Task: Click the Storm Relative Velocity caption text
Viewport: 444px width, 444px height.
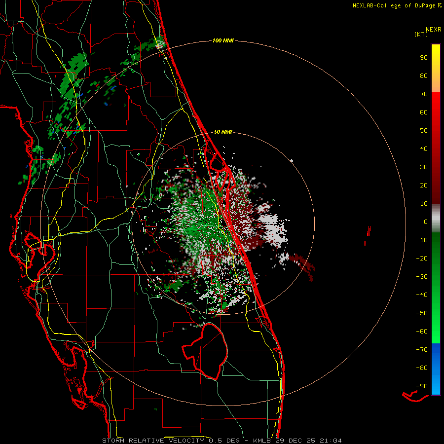Action: (222, 441)
